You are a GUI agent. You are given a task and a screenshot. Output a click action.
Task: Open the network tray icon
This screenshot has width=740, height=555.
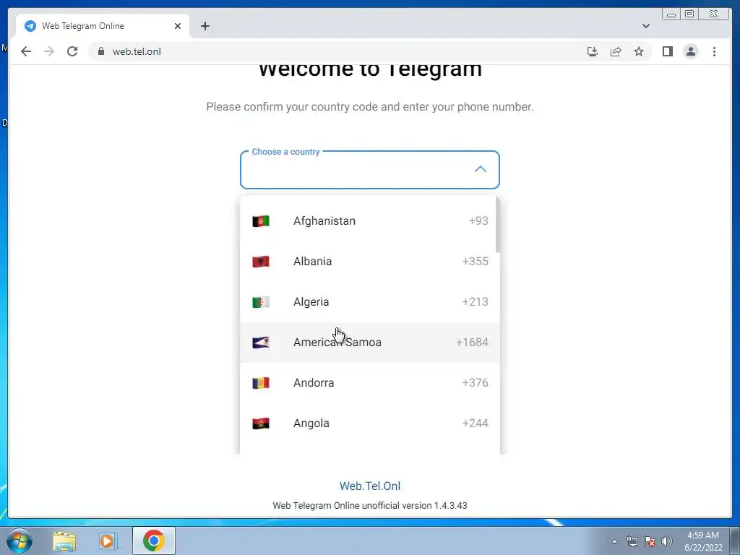coord(632,541)
